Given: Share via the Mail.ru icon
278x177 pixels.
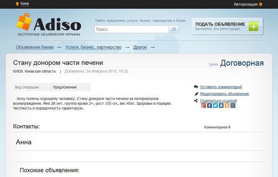Looking at the screenshot, I should click(233, 106).
